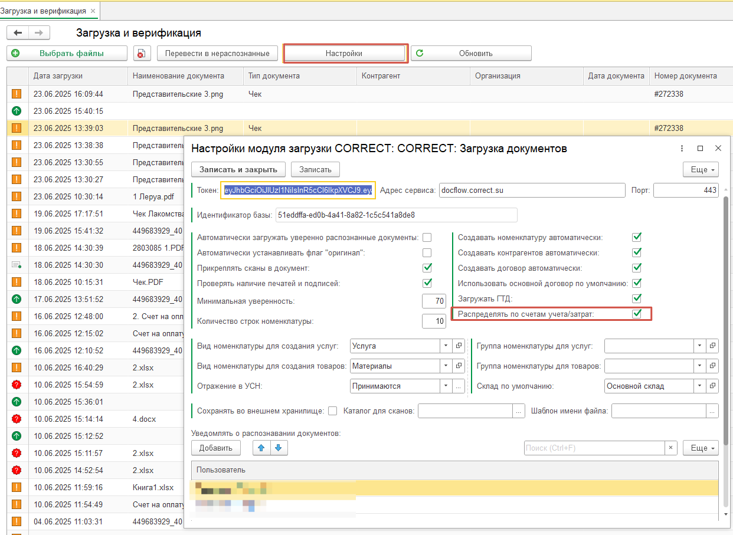Click the green refresh icon on Обновить
The image size is (733, 535).
[420, 53]
